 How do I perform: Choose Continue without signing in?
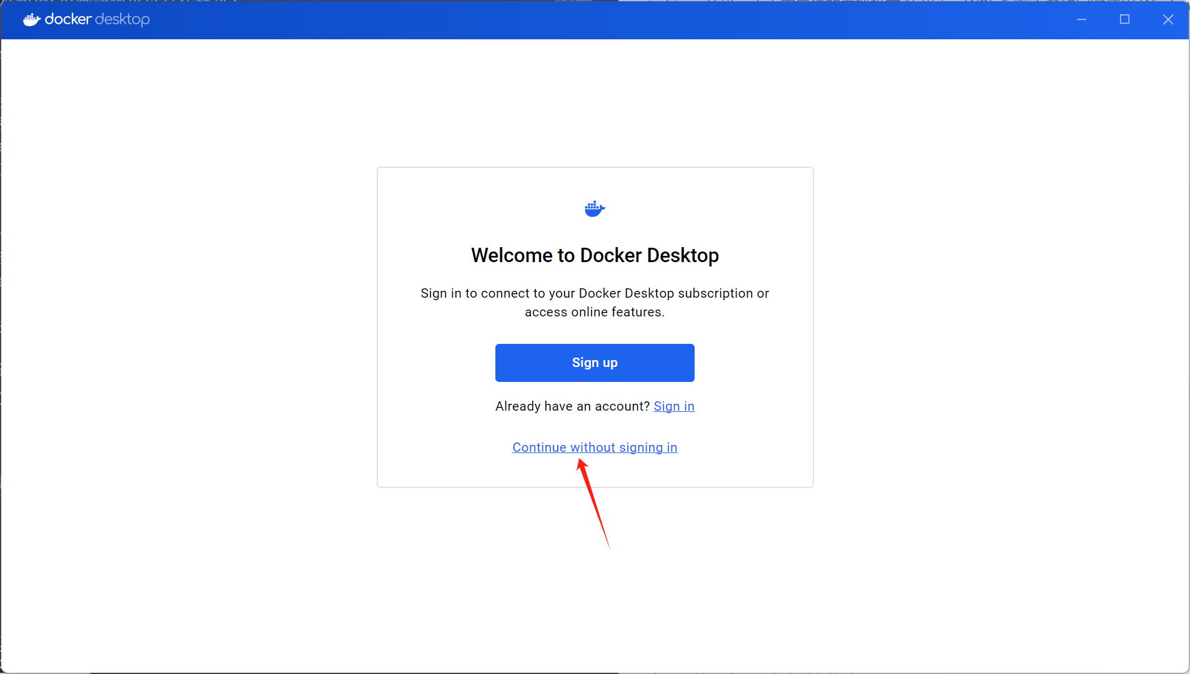595,447
